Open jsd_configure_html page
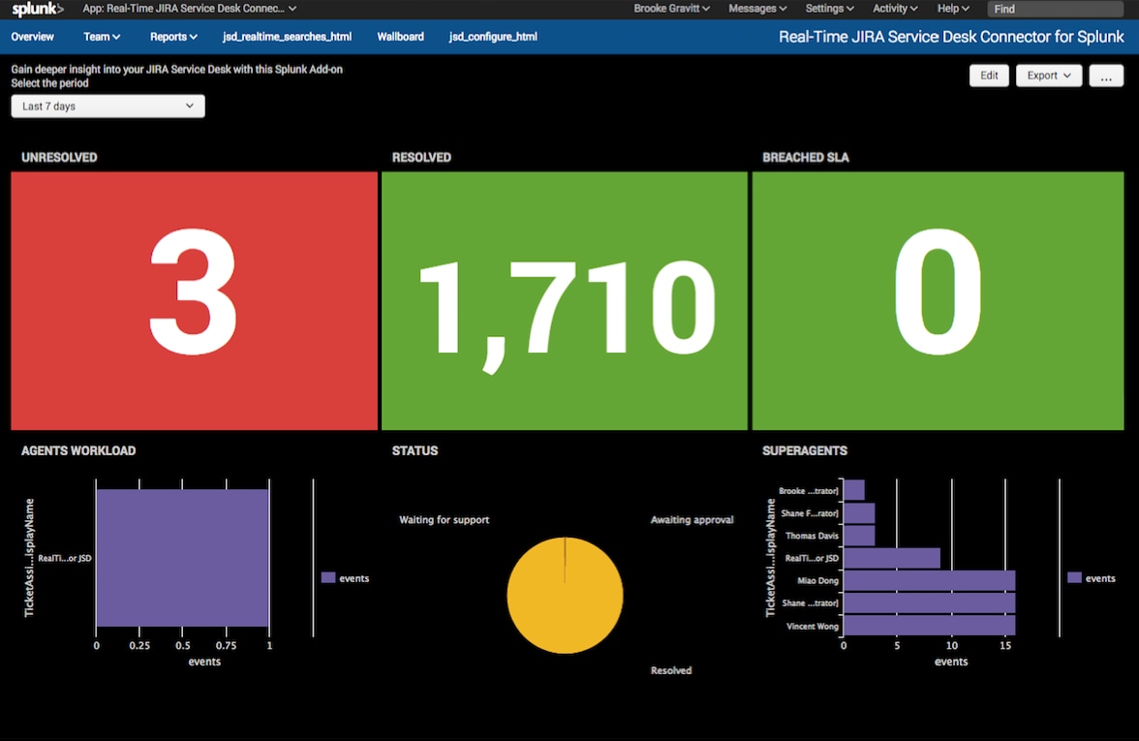 [493, 37]
